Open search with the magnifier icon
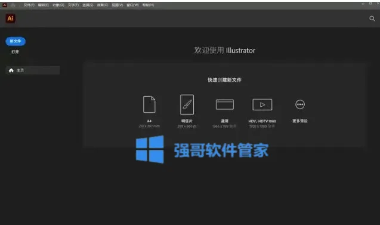Image resolution: width=380 pixels, height=225 pixels. 372,19
